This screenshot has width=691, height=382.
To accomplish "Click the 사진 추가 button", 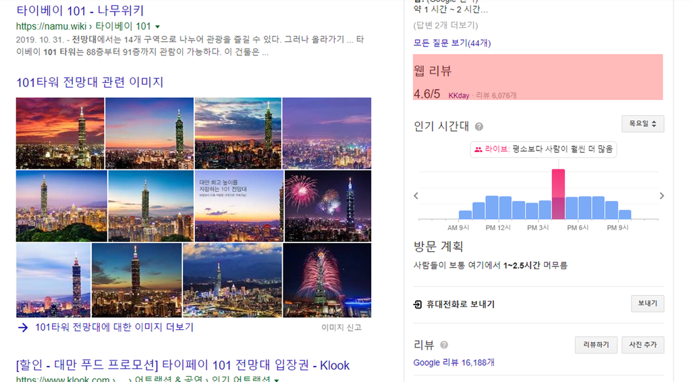I will [643, 345].
